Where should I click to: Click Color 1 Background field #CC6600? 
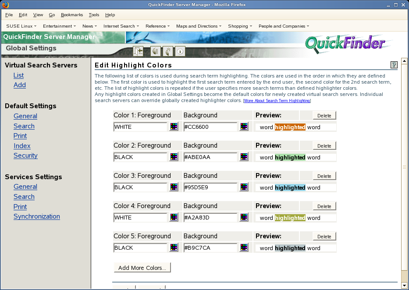210,127
